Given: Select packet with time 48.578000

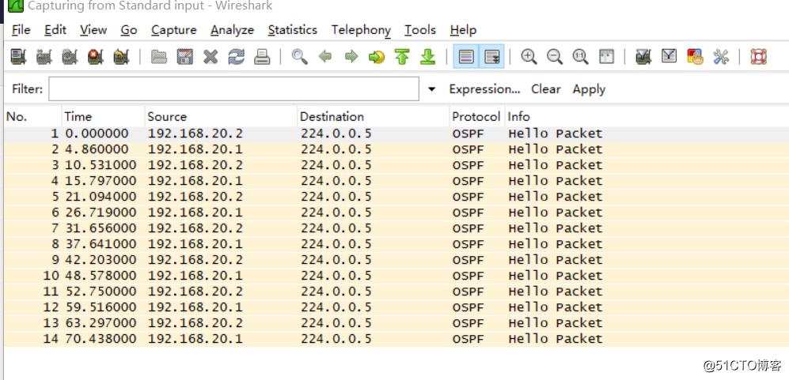Looking at the screenshot, I should coord(396,276).
